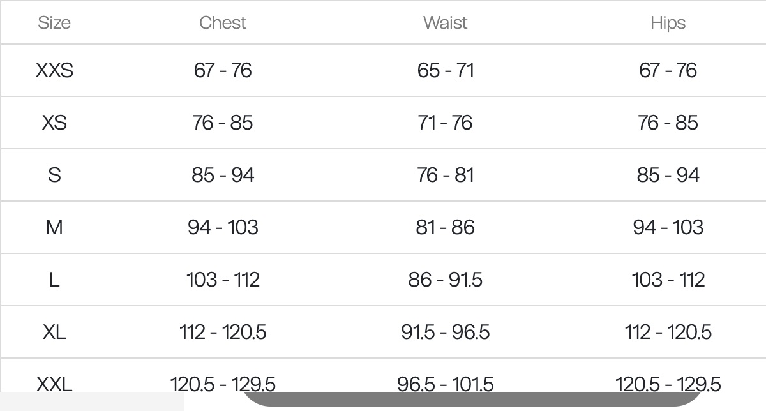This screenshot has width=766, height=411.
Task: Click the XS waist value 71 - 76
Action: 446,123
